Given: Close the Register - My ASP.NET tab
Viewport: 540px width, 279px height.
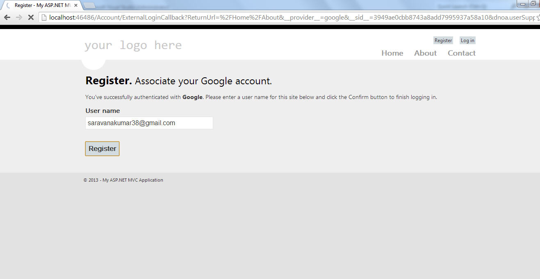Looking at the screenshot, I should click(76, 6).
